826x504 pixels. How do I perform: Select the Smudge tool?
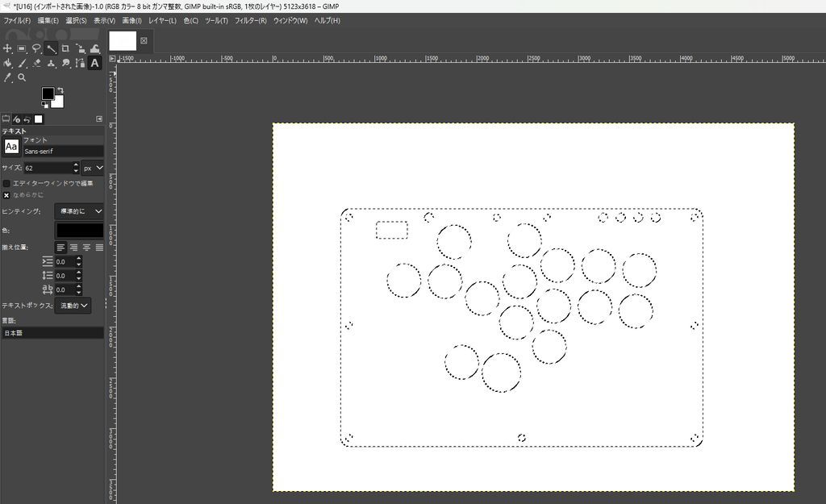65,63
